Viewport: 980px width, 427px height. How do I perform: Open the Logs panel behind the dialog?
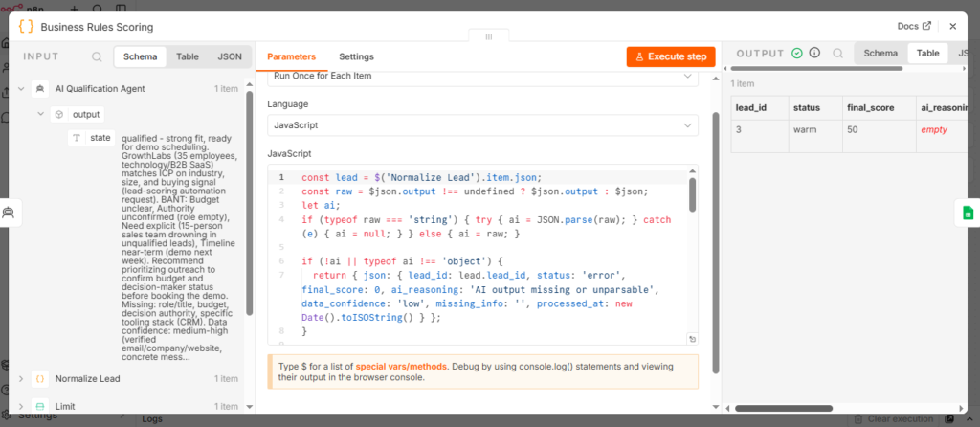pyautogui.click(x=152, y=419)
